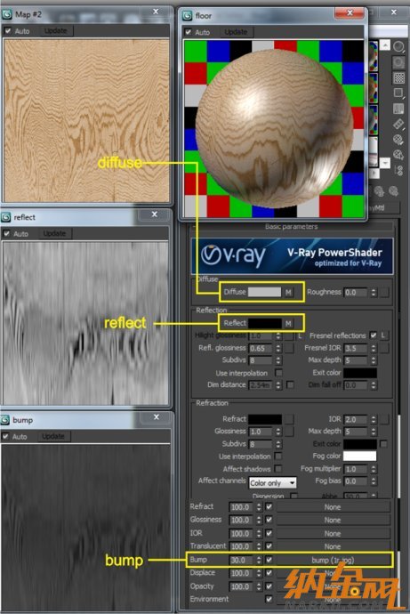Click Select by Material icon
Viewport: 410px width, 614px height.
pyautogui.click(x=398, y=155)
